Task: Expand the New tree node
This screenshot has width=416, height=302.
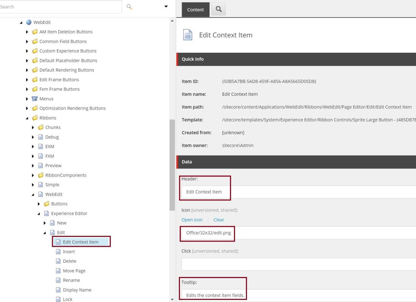Action: coord(45,223)
